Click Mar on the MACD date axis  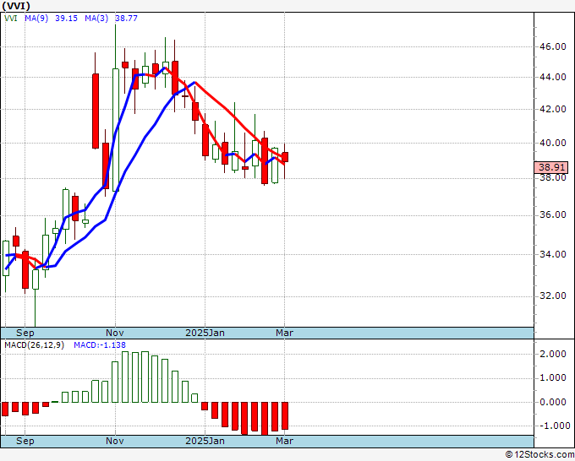[285, 441]
